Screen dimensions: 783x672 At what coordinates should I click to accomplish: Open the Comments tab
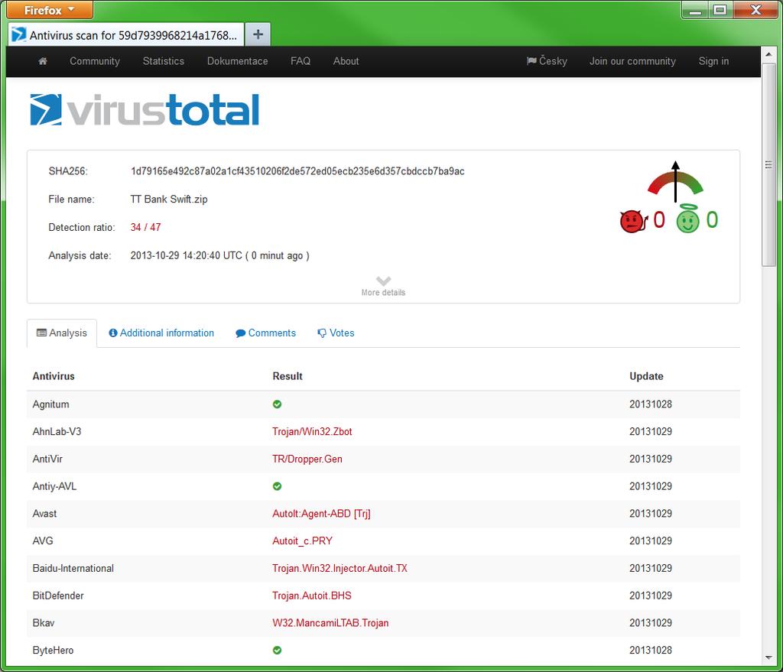[x=265, y=333]
